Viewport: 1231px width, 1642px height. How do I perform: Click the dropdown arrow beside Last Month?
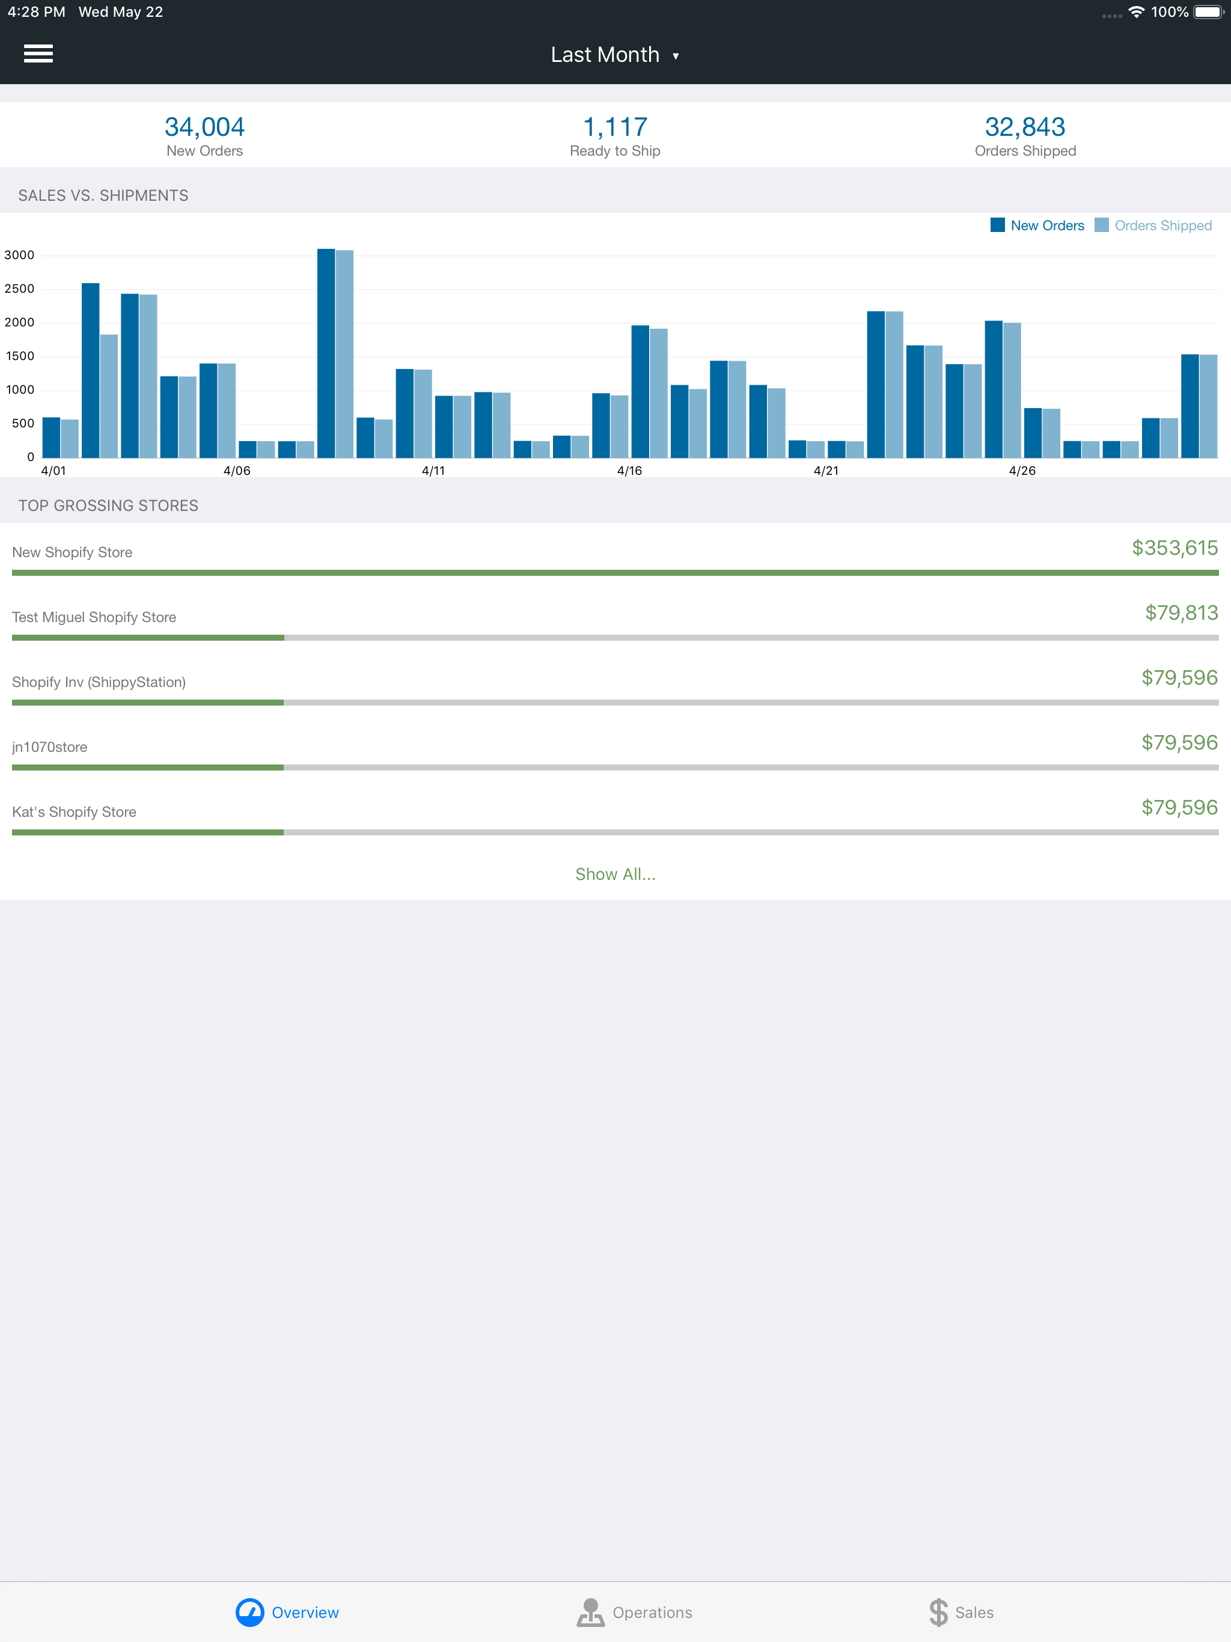pyautogui.click(x=676, y=56)
